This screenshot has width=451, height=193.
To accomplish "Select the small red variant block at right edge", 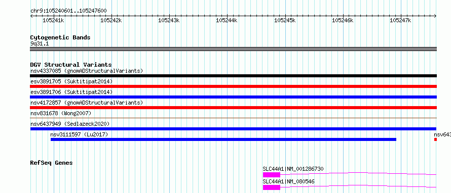I will (x=435, y=139).
